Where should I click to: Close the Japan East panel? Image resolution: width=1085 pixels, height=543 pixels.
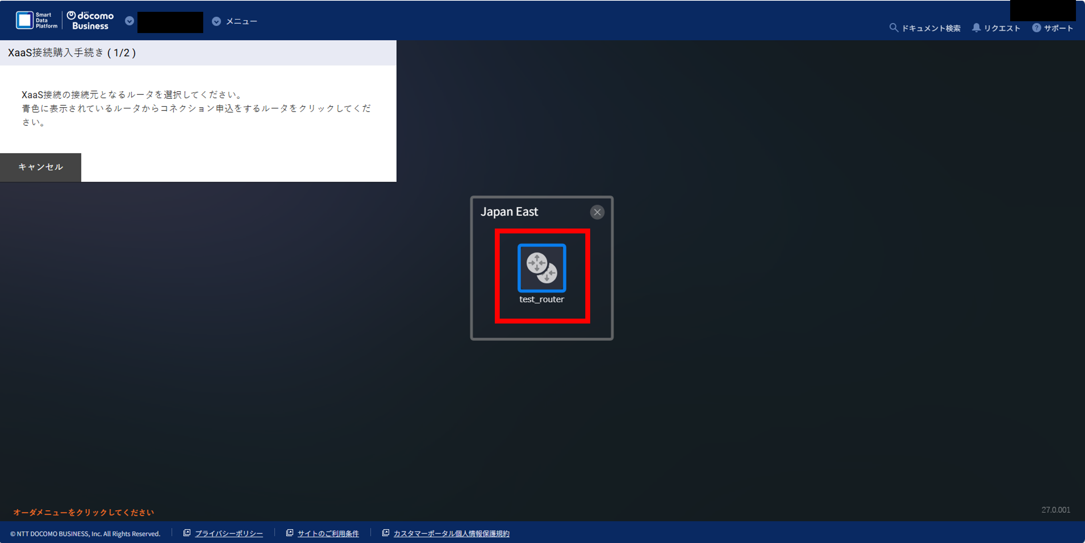[597, 212]
